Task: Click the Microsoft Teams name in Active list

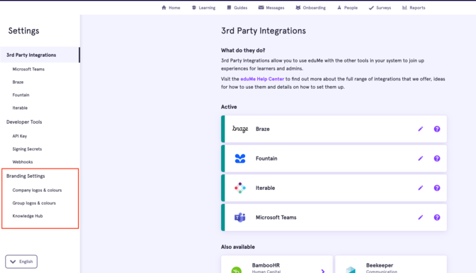Action: point(276,218)
